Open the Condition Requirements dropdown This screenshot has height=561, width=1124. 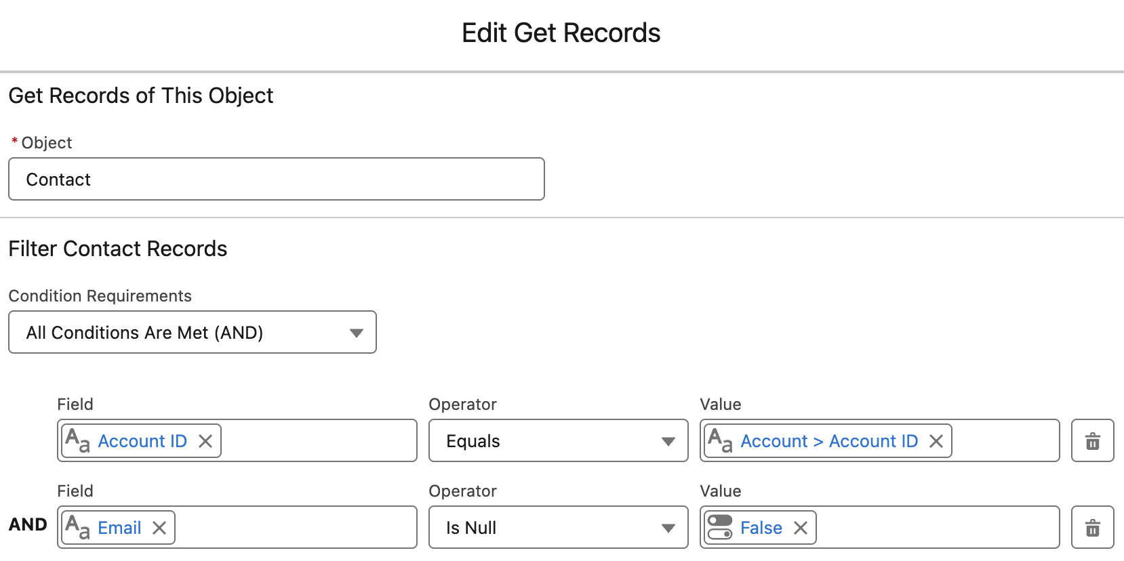[x=193, y=332]
